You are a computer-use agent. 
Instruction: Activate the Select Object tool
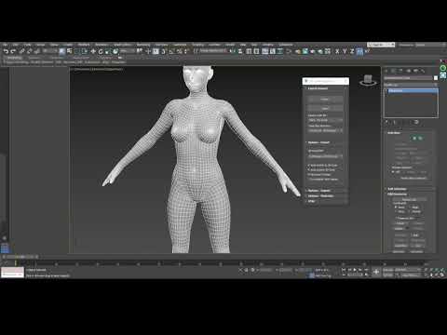(x=62, y=51)
